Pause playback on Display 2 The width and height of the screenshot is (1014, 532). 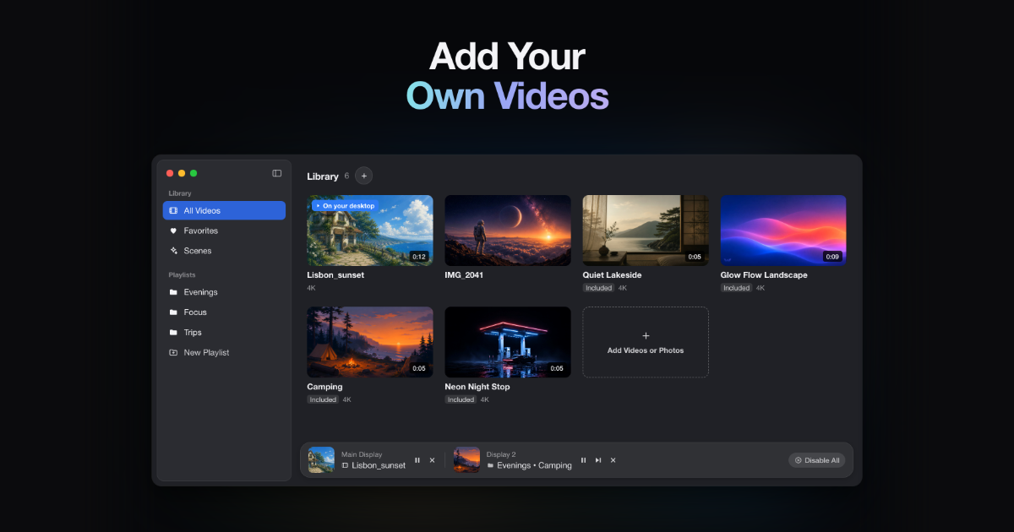pyautogui.click(x=583, y=460)
